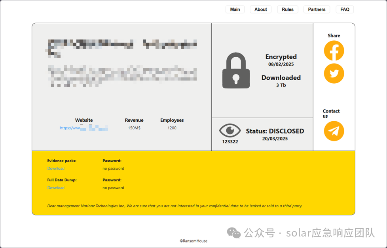Open the blurred website URL link

84,128
